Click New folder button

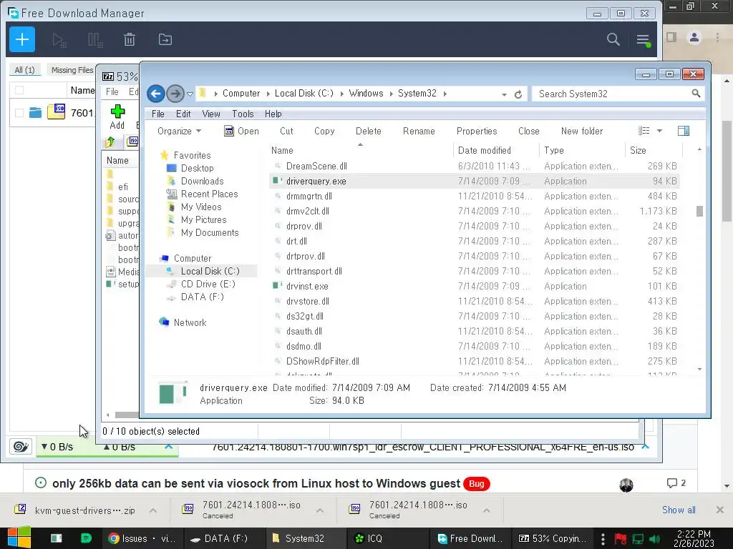[582, 132]
